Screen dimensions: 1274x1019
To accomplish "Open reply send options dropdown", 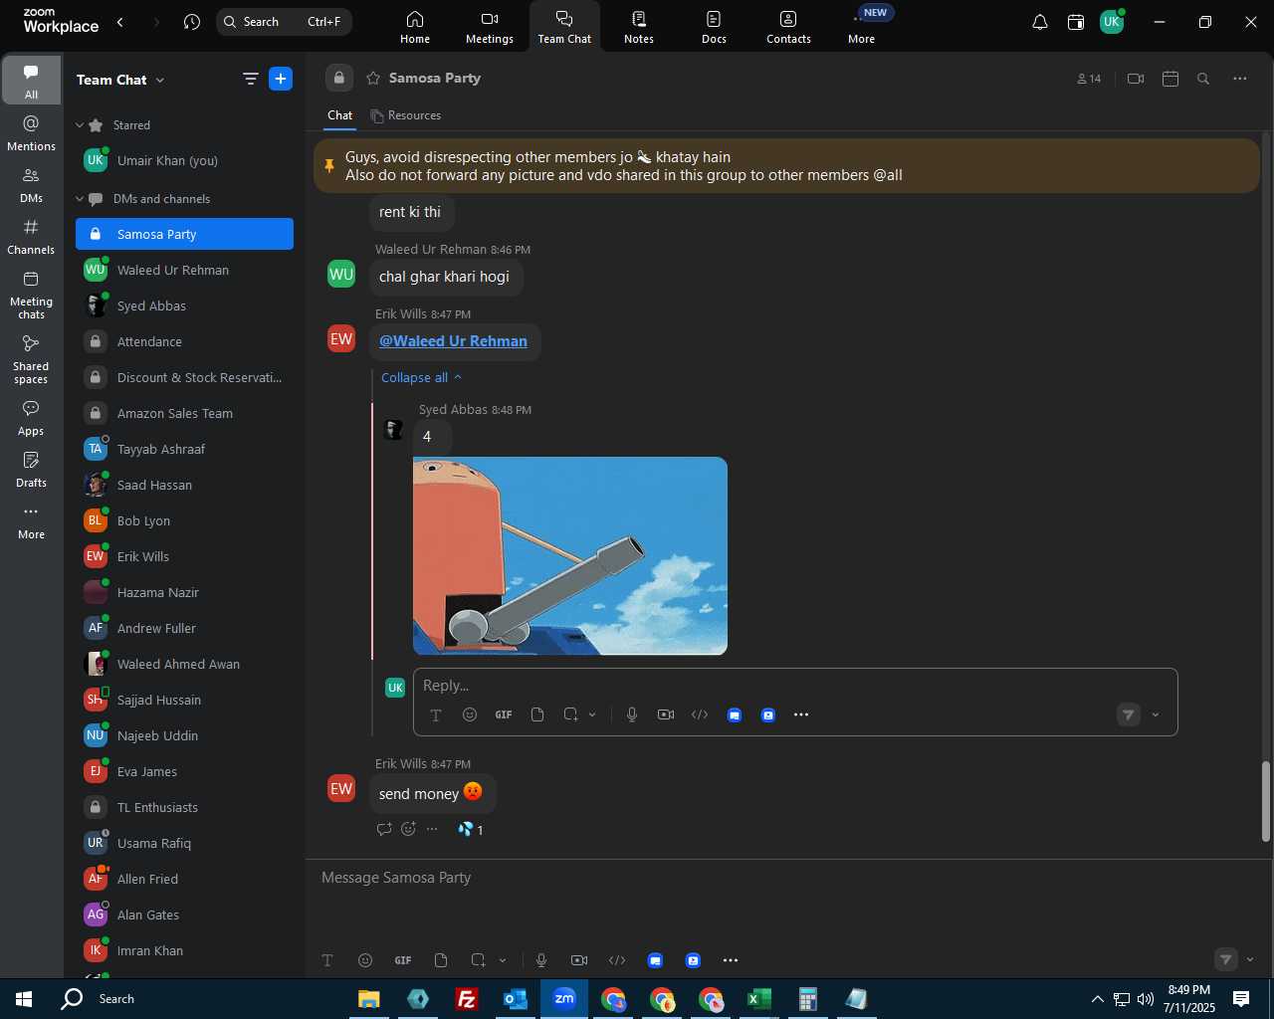I will pyautogui.click(x=1156, y=714).
